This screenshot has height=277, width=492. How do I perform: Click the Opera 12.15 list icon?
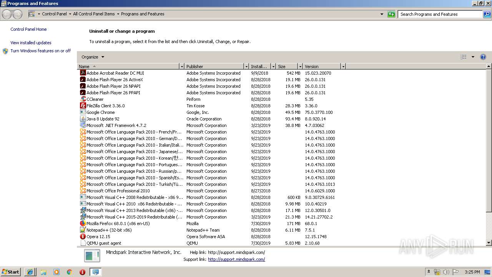pyautogui.click(x=83, y=237)
